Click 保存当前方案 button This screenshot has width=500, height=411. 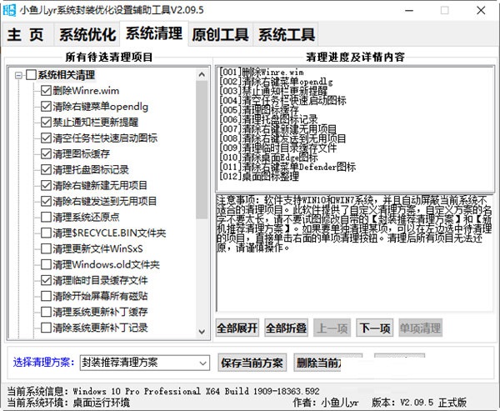tap(252, 363)
